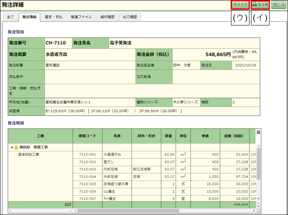This screenshot has height=215, width=288.
Task: Click the horizontal scrollbar thumb under table
Action: 128,210
